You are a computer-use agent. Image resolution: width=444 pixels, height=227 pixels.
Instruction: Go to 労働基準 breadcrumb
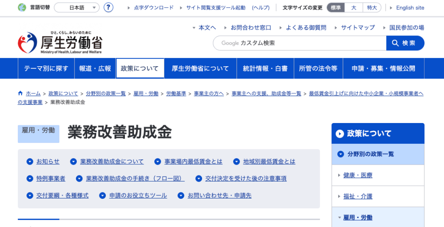coord(176,94)
